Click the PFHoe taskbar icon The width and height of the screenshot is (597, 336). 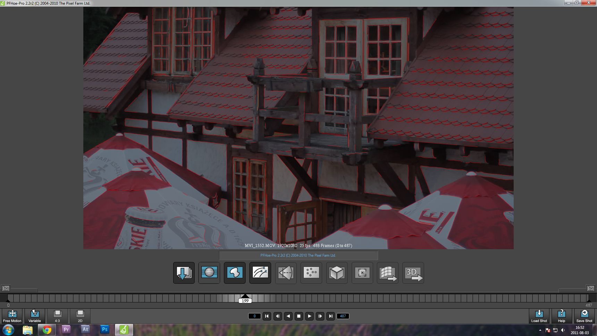pos(124,329)
